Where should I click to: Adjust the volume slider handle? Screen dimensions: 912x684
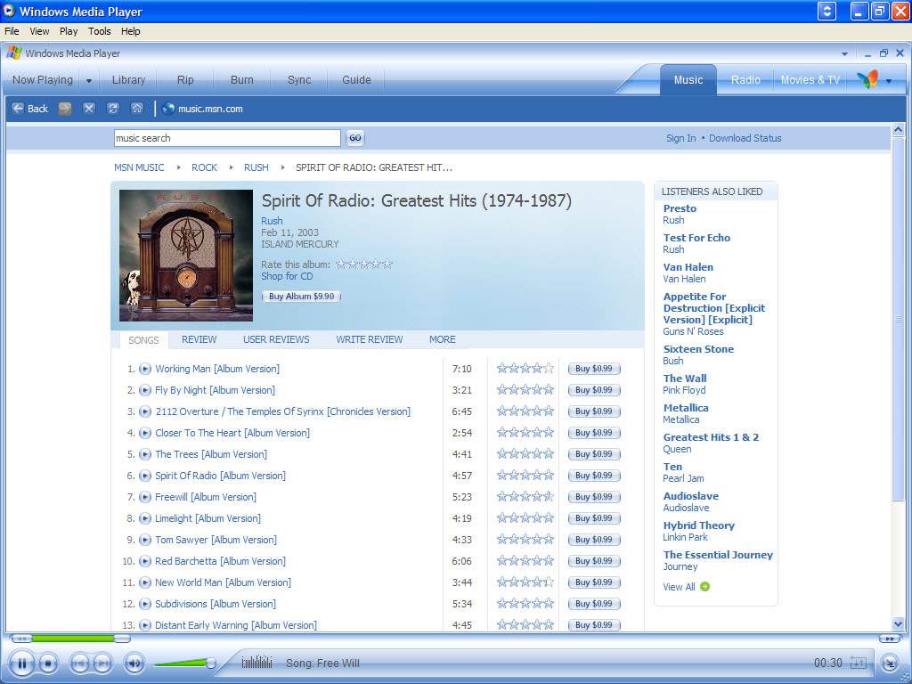tap(211, 663)
